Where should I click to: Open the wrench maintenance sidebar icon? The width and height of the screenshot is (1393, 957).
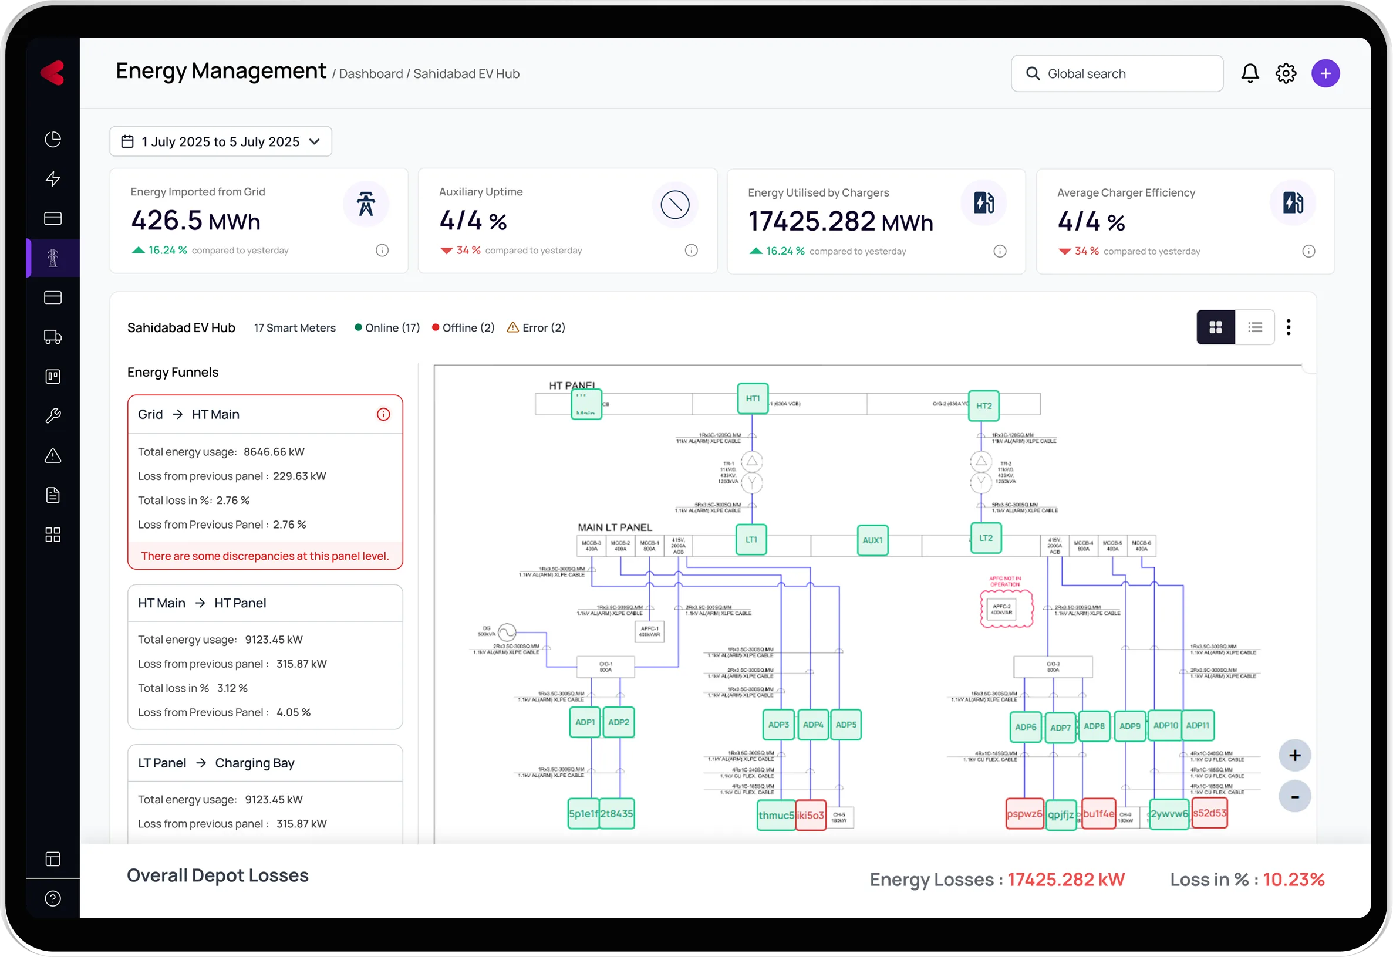click(x=53, y=416)
